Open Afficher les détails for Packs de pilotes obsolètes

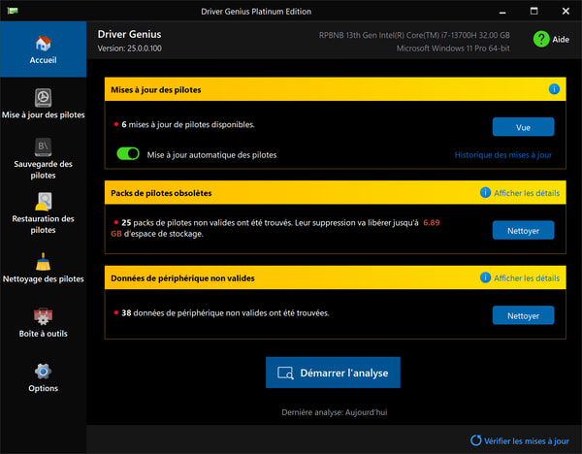pos(527,193)
